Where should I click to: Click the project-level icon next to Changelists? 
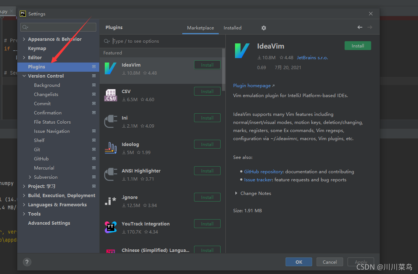click(x=94, y=95)
